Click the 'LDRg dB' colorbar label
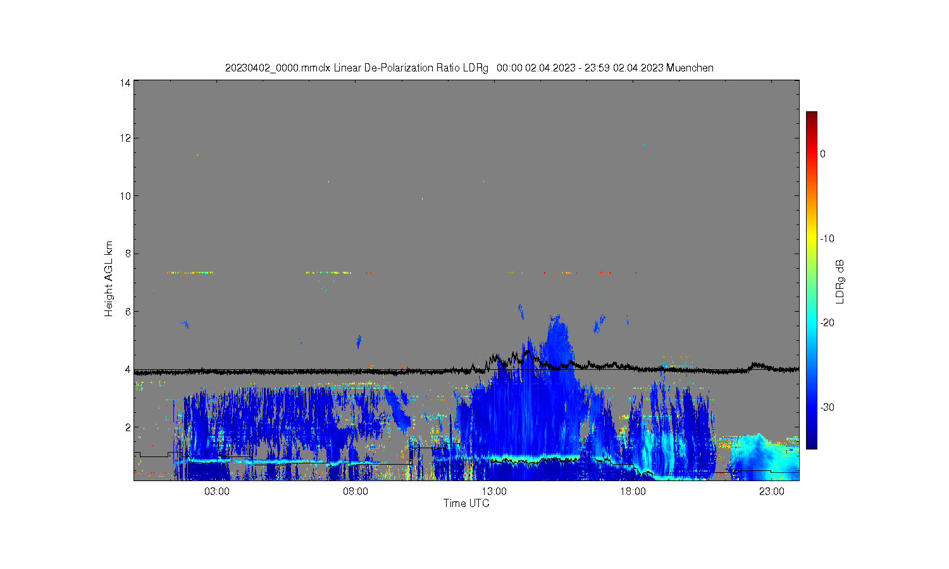This screenshot has width=949, height=569. (840, 282)
